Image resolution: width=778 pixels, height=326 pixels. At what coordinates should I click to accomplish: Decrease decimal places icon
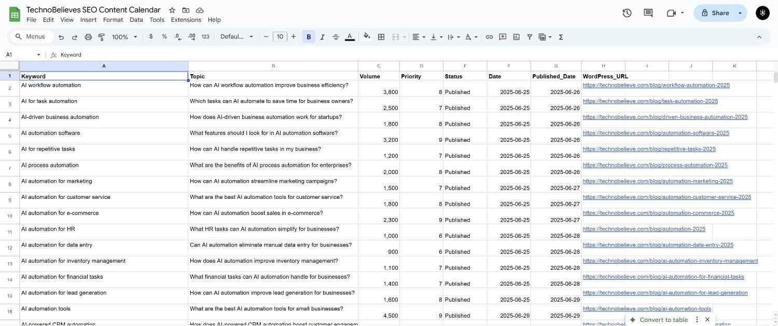178,37
